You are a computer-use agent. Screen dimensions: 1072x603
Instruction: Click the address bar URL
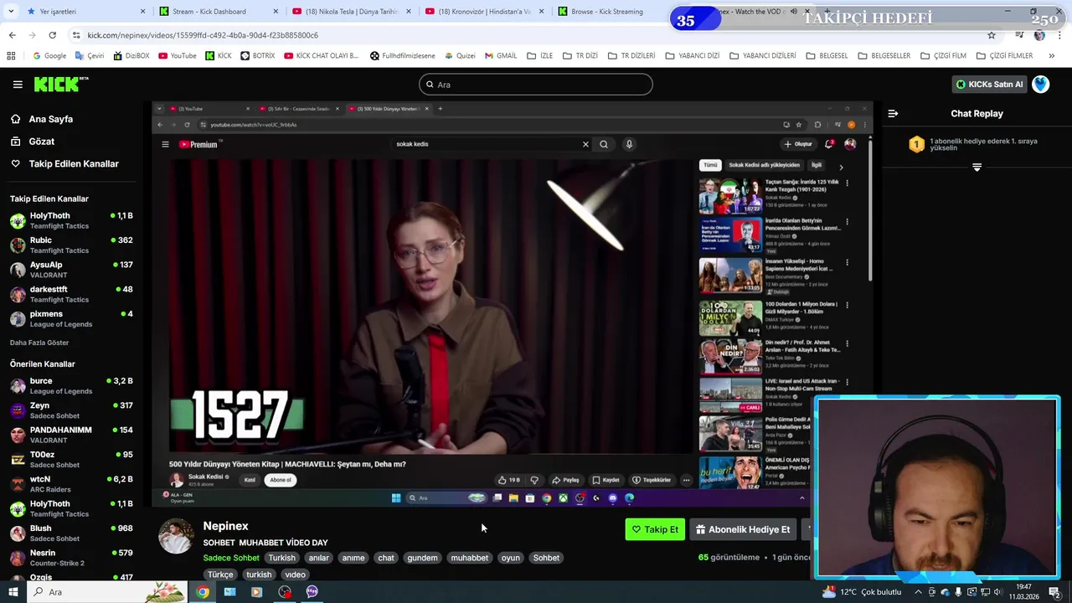(203, 35)
